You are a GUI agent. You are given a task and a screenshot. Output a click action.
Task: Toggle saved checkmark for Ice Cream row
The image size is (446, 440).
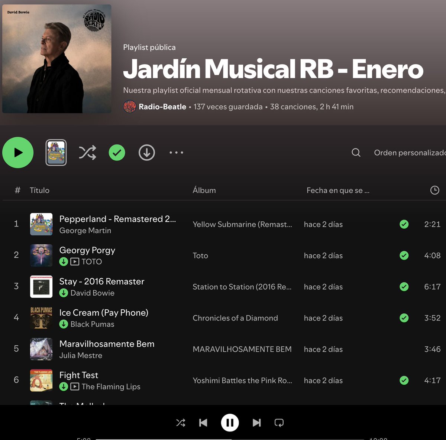pyautogui.click(x=404, y=318)
